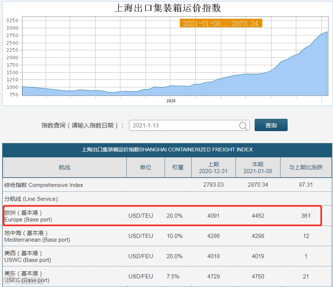The height and width of the screenshot is (287, 333).
Task: Click the 上期 2020-12-31 column header
Action: [213, 167]
